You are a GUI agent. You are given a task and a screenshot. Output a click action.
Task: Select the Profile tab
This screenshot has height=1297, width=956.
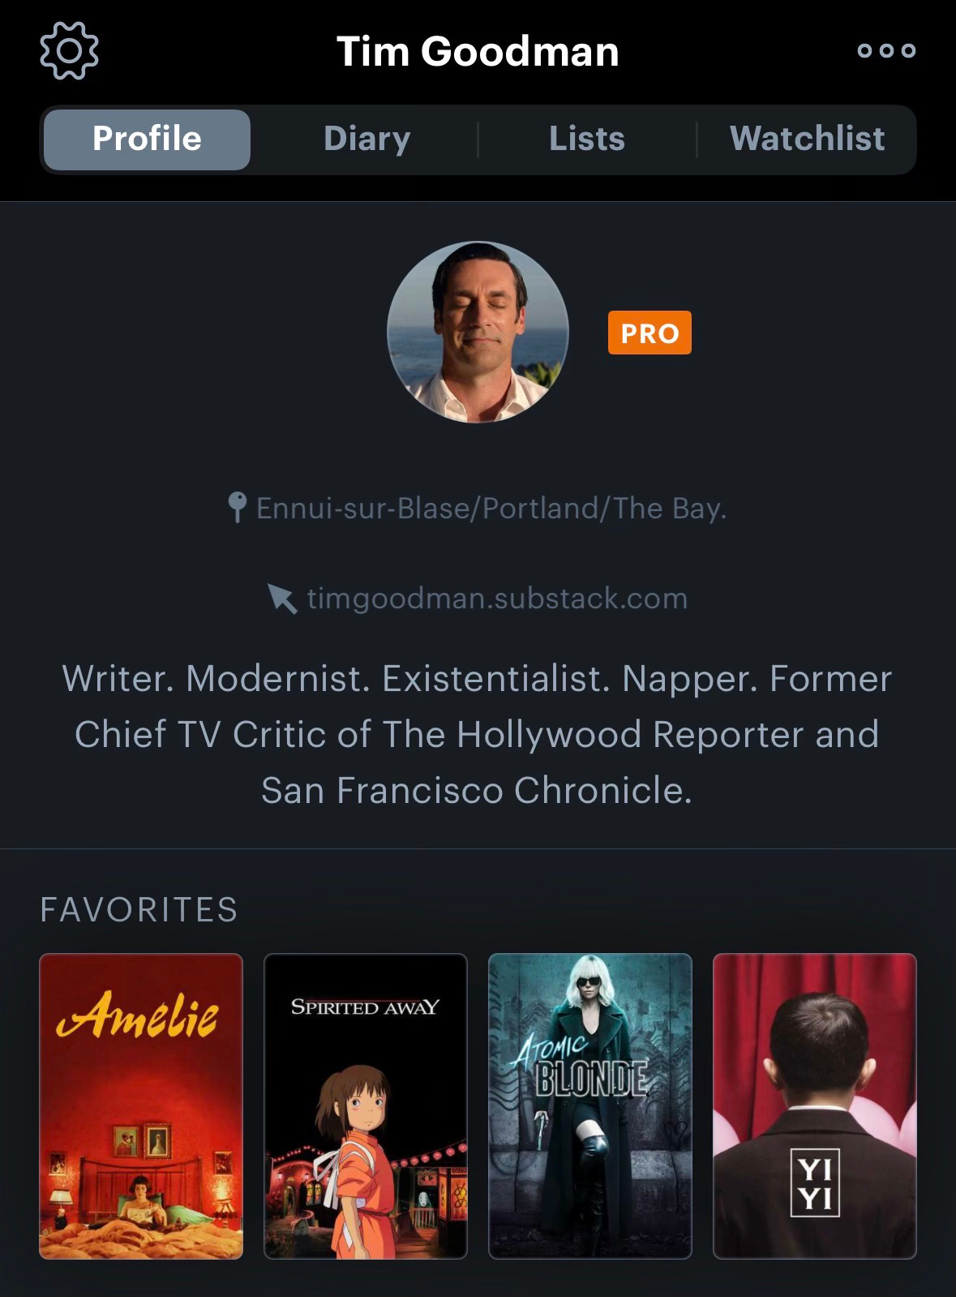click(x=147, y=139)
